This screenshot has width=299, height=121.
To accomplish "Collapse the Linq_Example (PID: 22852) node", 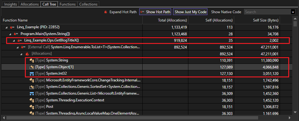I will pos(7,27).
